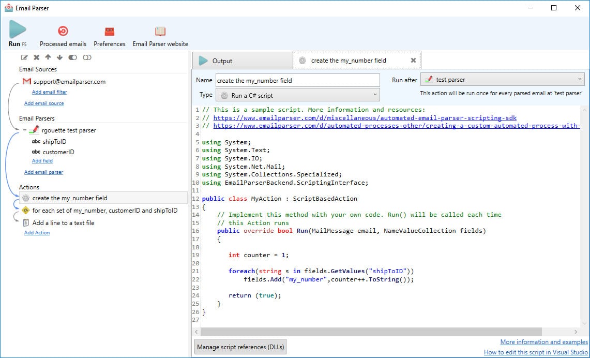
Task: Open the Run after dropdown showing test parser
Action: pyautogui.click(x=502, y=80)
